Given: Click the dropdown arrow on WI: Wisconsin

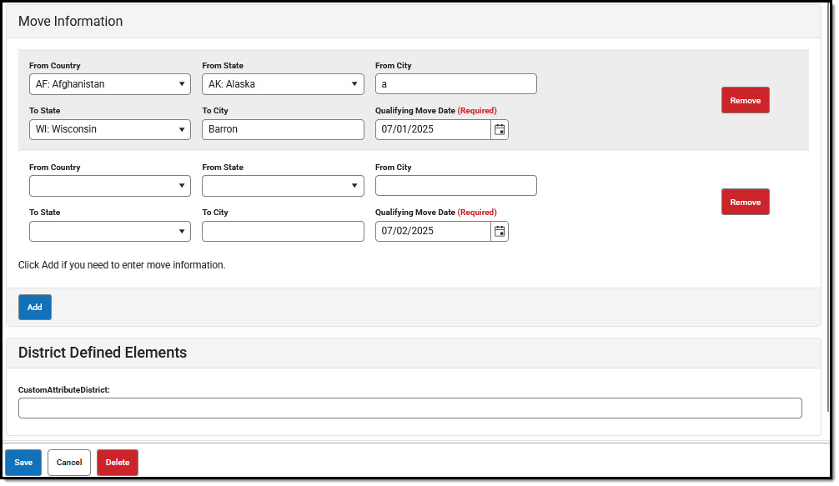Looking at the screenshot, I should tap(182, 129).
